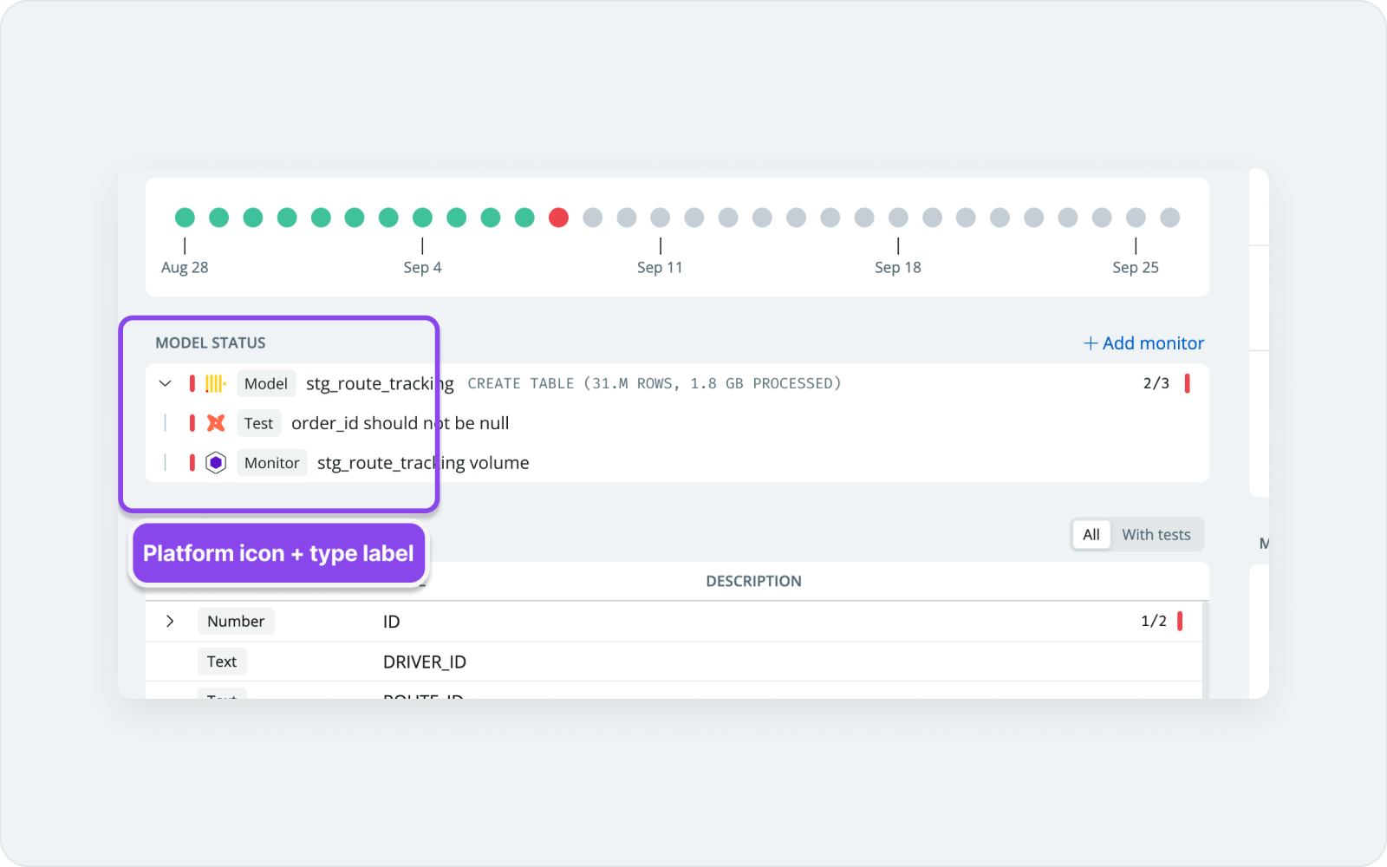This screenshot has height=867, width=1387.
Task: Select the 'Test' type label
Action: [x=258, y=423]
